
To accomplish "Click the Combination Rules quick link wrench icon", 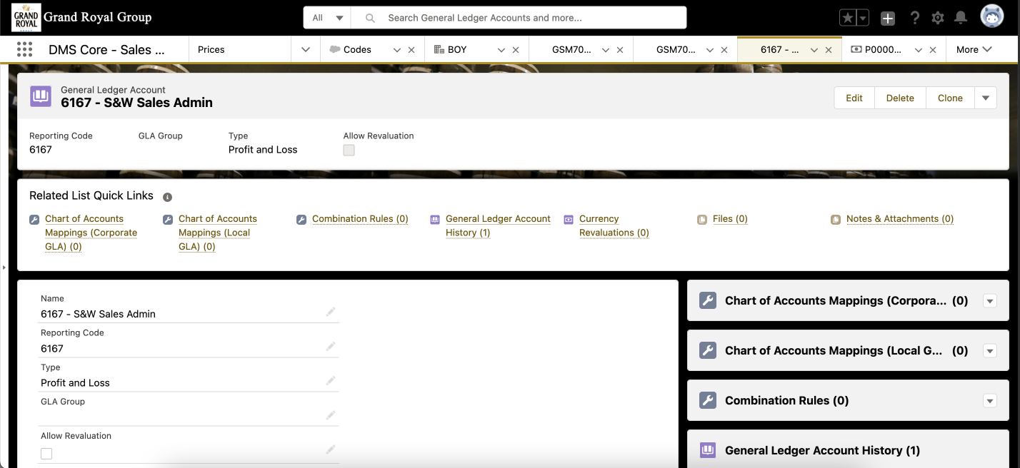I will [x=301, y=220].
